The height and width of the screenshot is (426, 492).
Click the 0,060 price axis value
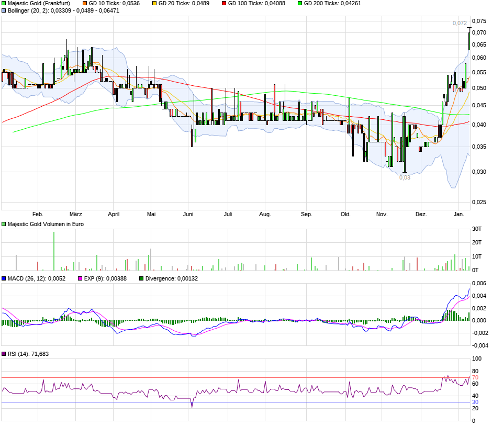pyautogui.click(x=479, y=58)
